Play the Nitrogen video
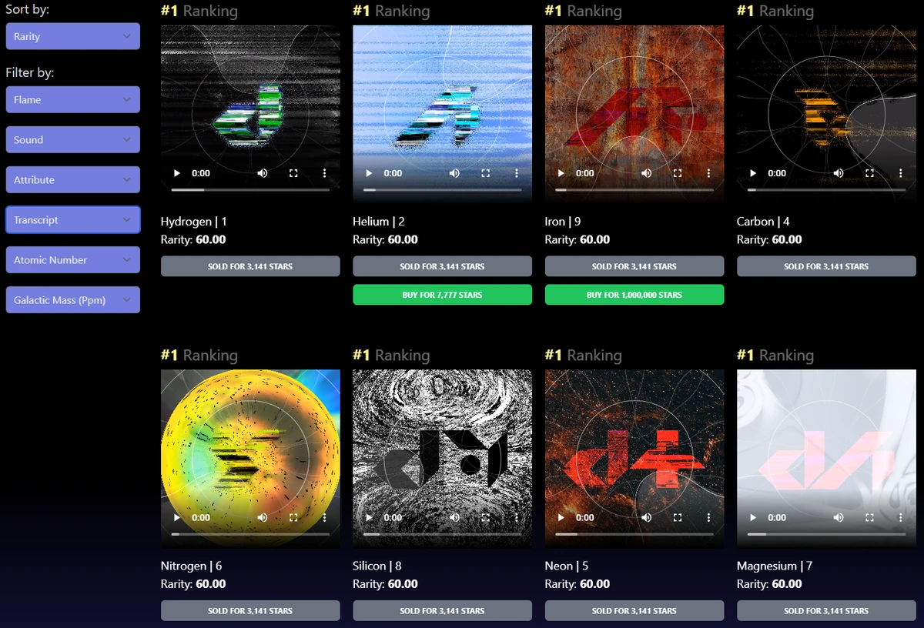 click(176, 517)
